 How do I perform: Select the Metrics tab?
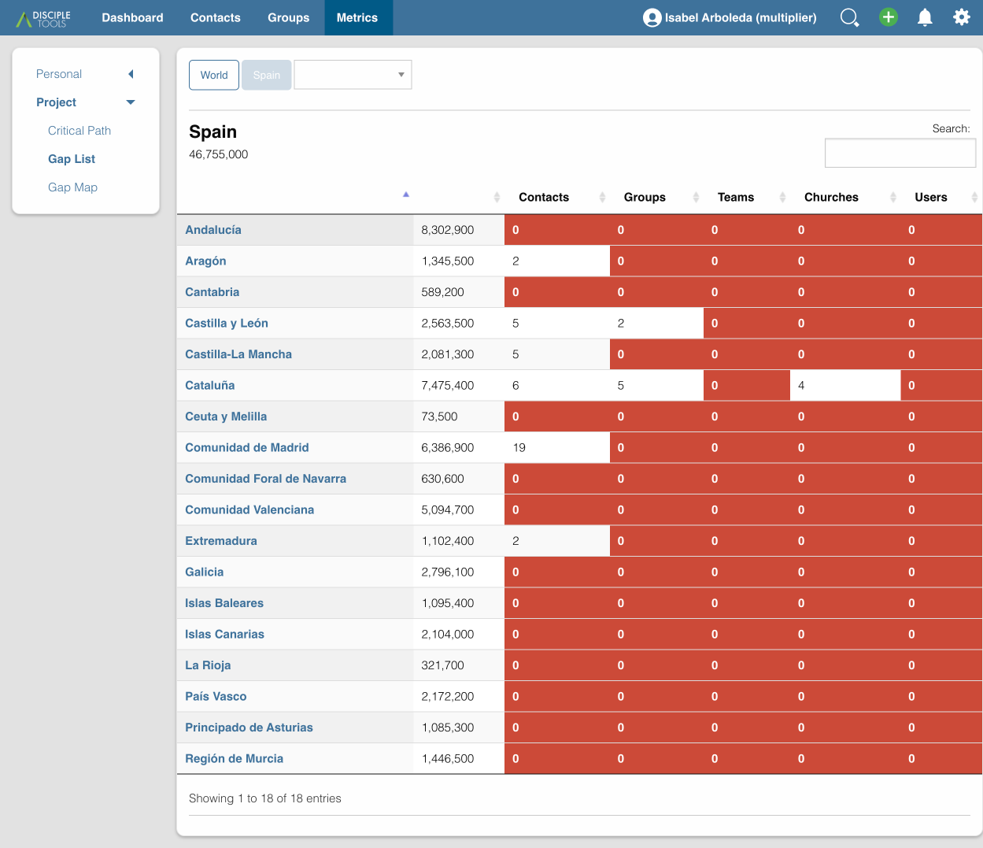pyautogui.click(x=357, y=17)
